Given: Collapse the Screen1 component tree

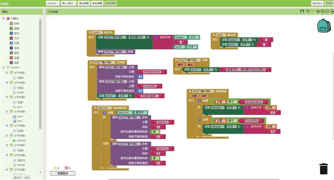Looking at the screenshot, I should [4, 67].
